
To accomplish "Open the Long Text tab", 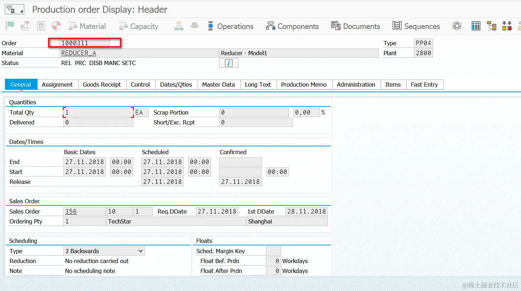I will pos(258,85).
